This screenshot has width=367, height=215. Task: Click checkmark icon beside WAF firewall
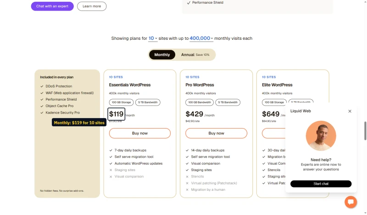[42, 93]
